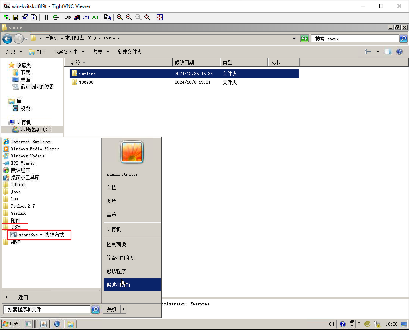Open startSys - 快捷方式 shortcut
The image size is (409, 330).
point(39,235)
